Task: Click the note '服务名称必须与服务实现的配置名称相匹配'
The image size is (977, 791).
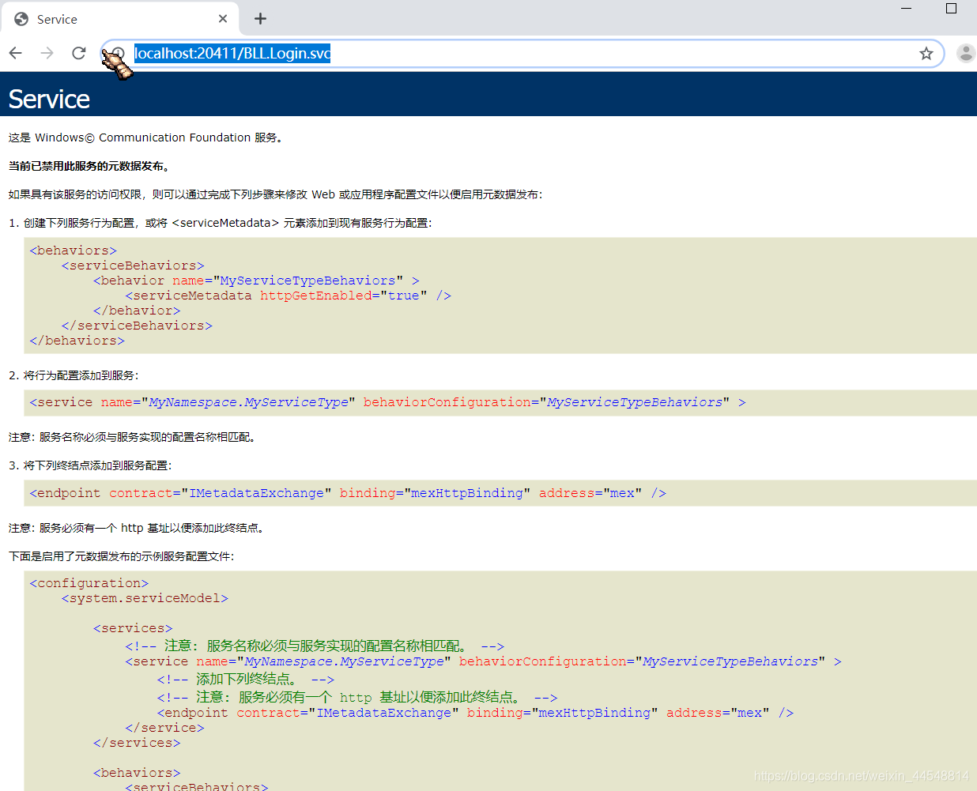Action: 144,437
